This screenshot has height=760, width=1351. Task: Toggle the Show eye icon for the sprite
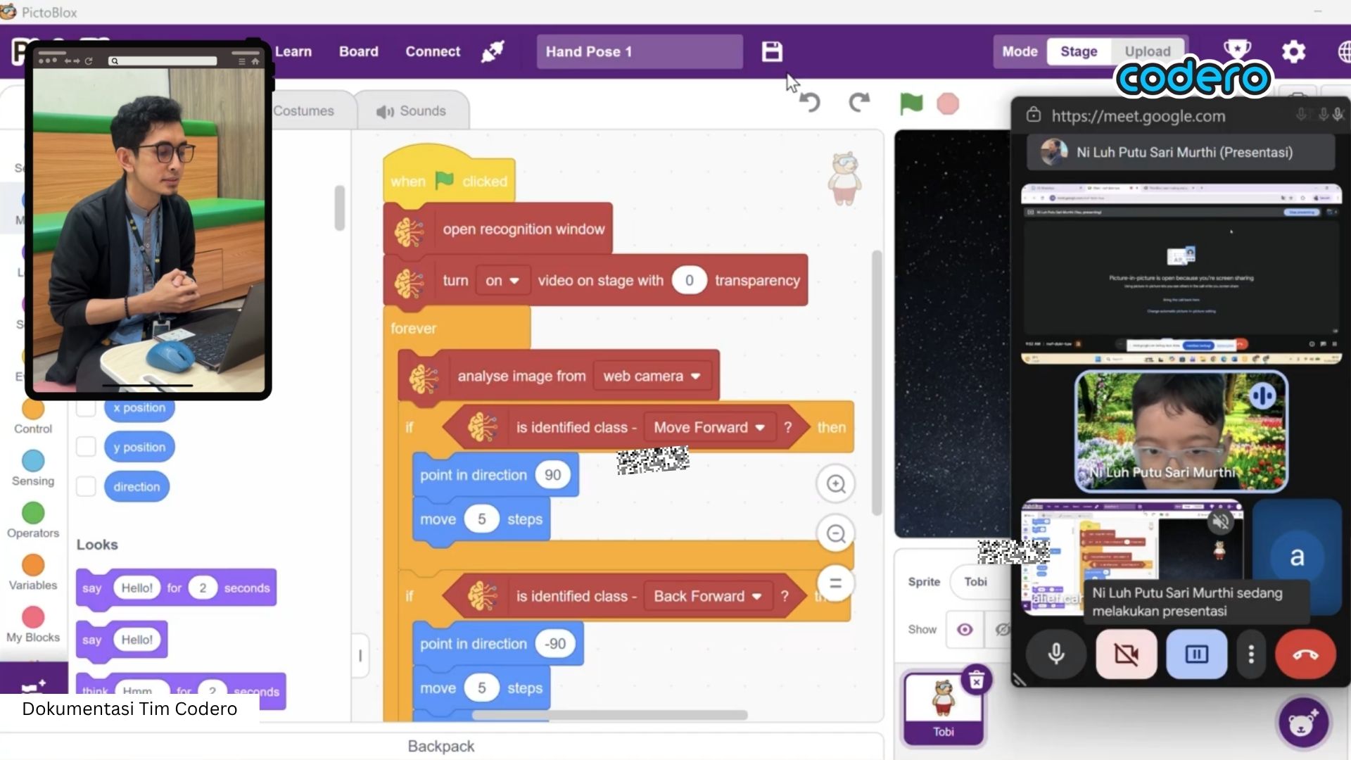tap(965, 629)
